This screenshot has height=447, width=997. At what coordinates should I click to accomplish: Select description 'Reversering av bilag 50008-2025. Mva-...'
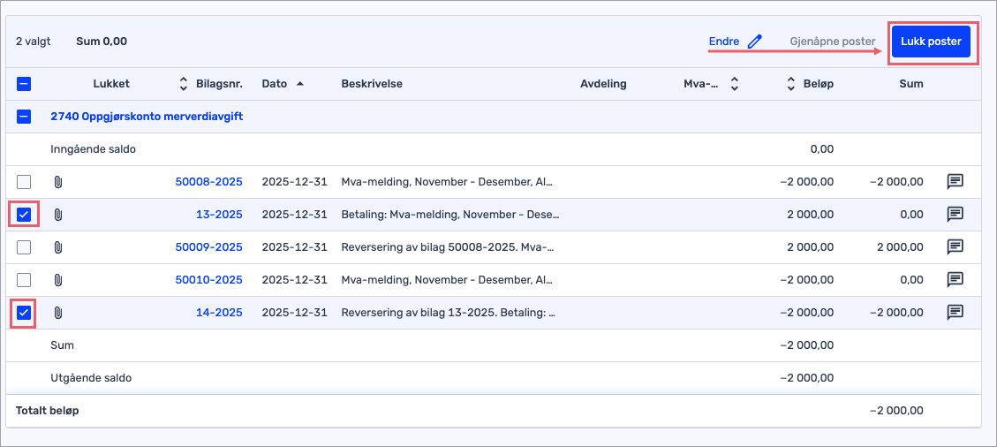click(x=448, y=247)
